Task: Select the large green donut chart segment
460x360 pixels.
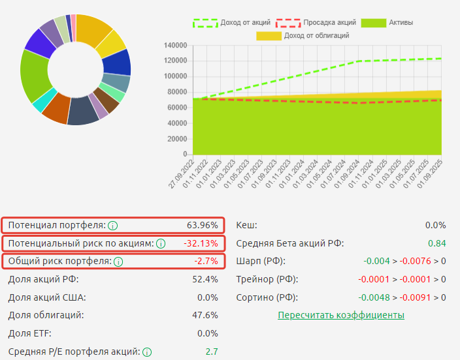Action: pos(33,75)
